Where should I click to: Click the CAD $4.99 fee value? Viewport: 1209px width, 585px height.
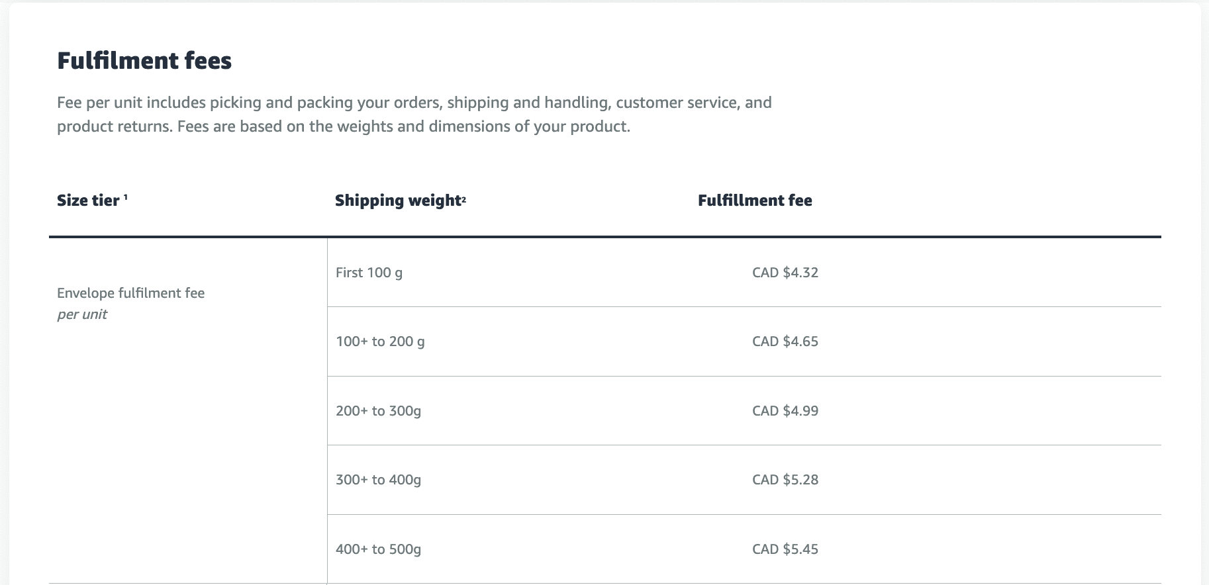(785, 411)
